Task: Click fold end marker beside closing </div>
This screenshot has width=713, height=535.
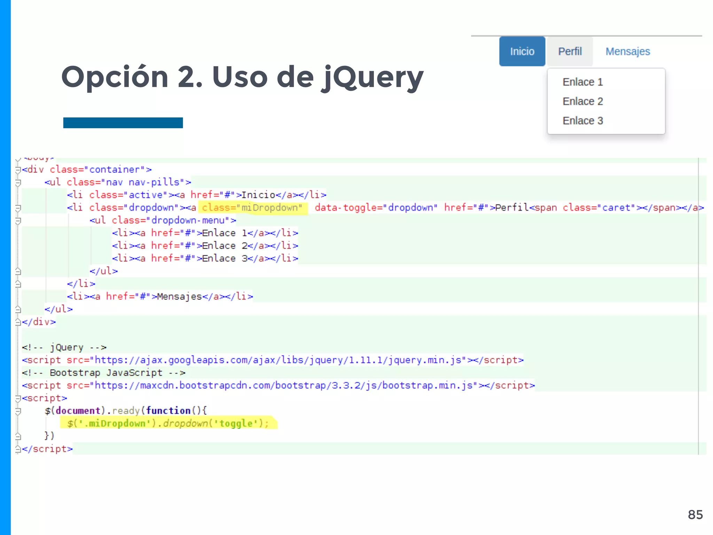Action: [x=18, y=322]
